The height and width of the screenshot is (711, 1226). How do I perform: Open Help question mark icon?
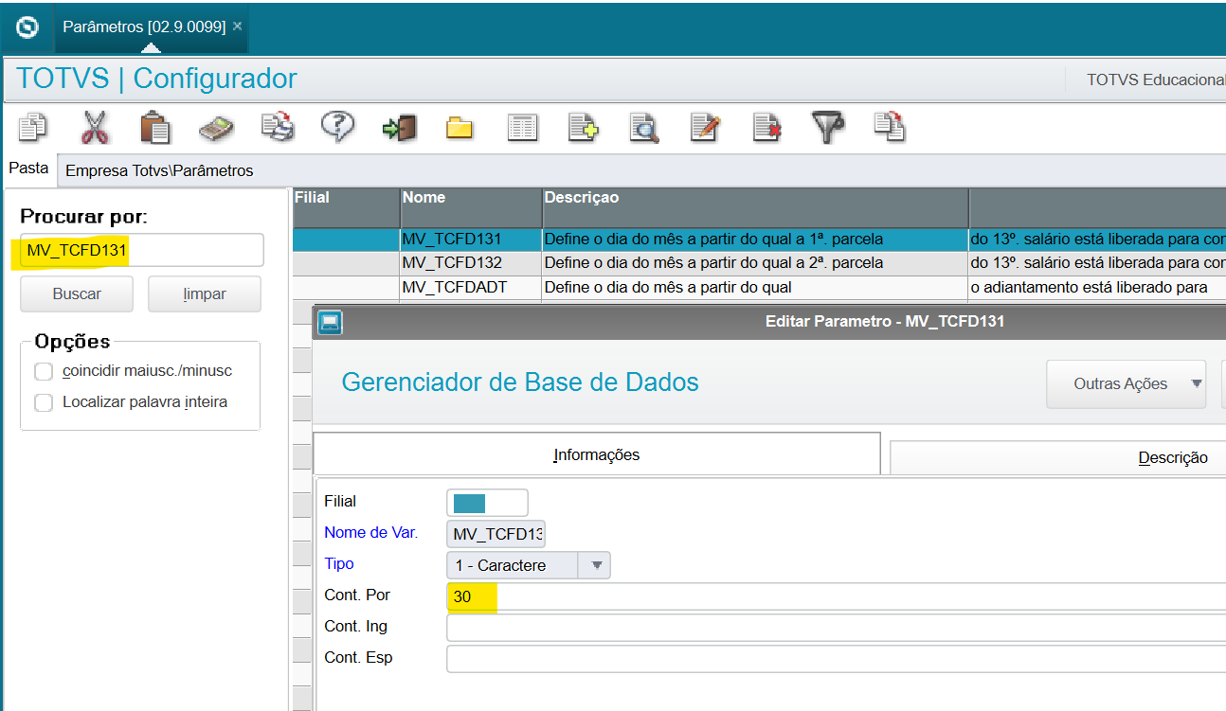(x=337, y=126)
